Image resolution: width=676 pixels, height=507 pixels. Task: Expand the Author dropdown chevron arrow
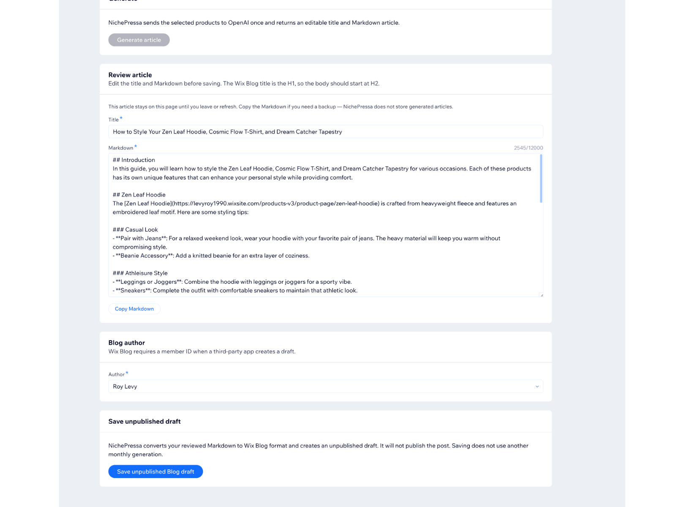point(537,387)
